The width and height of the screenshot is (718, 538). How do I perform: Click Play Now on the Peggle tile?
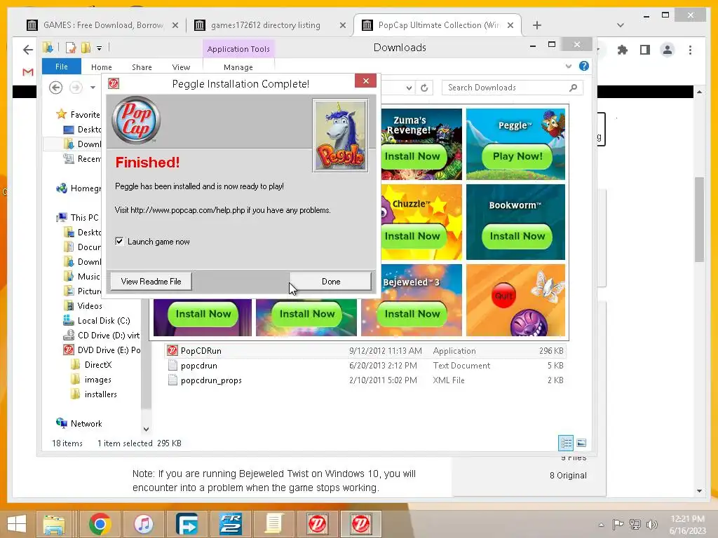pos(517,156)
